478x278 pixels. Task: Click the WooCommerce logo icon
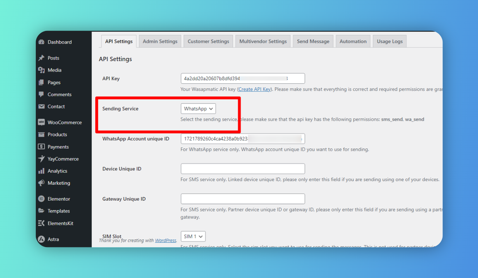[x=42, y=122]
